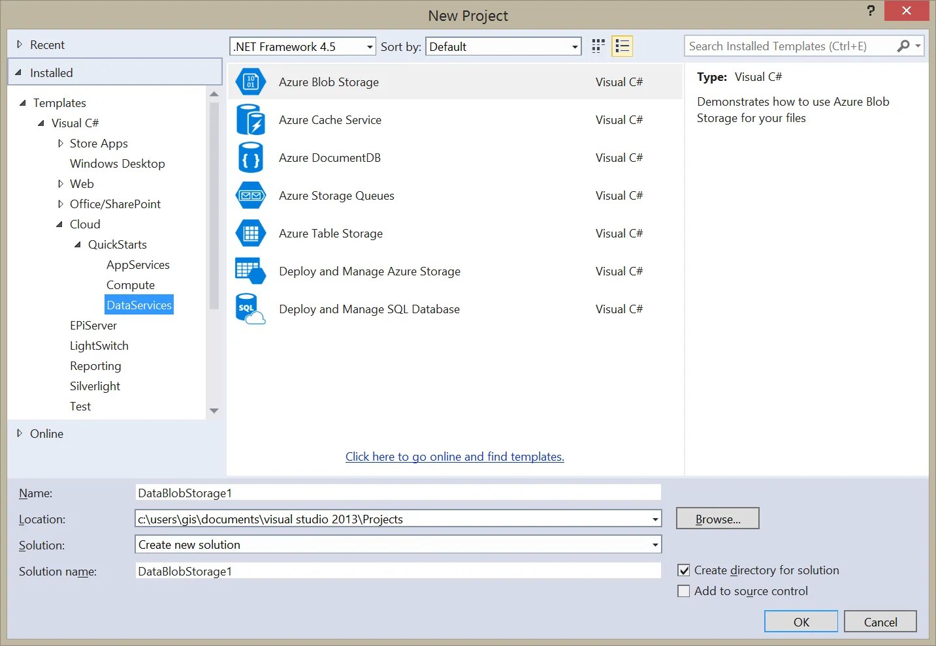Click the tree scrollbar down arrow
Viewport: 936px width, 646px height.
pyautogui.click(x=214, y=411)
